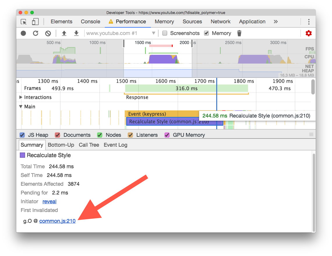Switch to the Memory panel
Image resolution: width=332 pixels, height=256 pixels.
point(164,22)
